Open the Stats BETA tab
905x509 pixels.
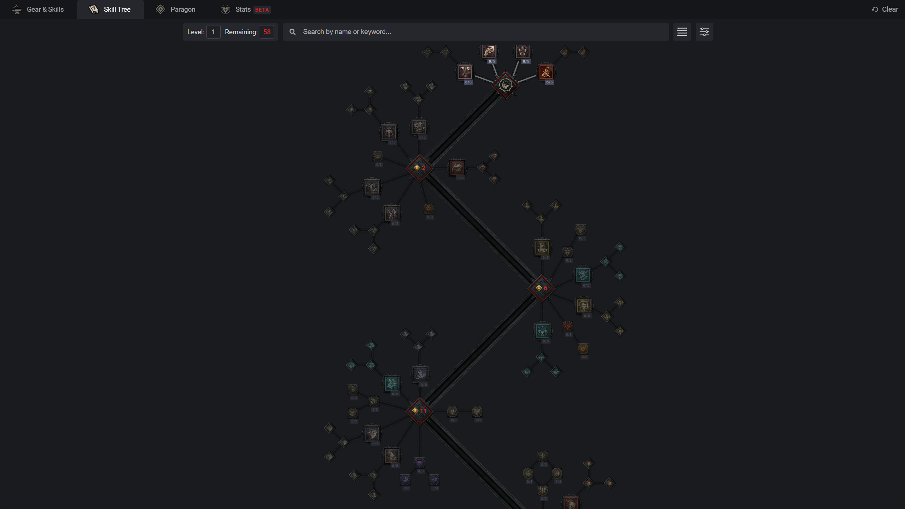pyautogui.click(x=246, y=9)
